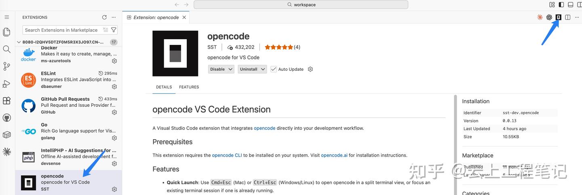Image resolution: width=582 pixels, height=195 pixels.
Task: Switch to the FEATURES tab
Action: coord(189,87)
